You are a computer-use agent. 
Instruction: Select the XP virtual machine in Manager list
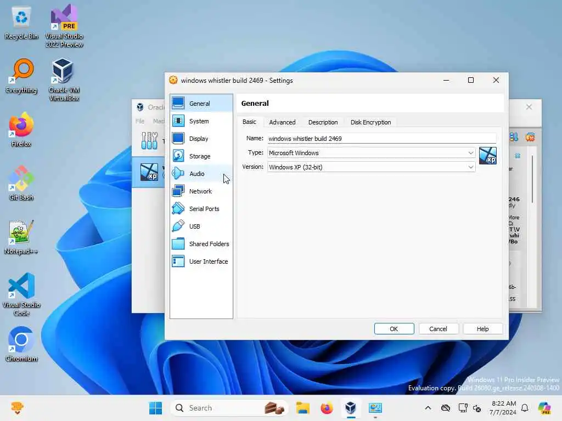149,172
